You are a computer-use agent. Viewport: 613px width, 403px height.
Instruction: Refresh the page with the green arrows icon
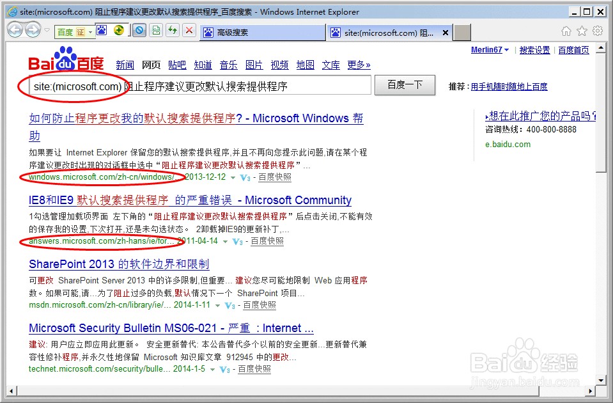(173, 30)
